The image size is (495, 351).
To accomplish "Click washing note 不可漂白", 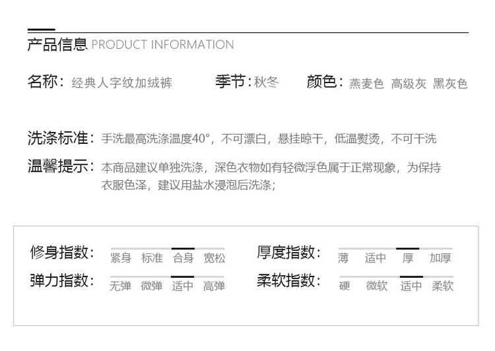I will (244, 139).
